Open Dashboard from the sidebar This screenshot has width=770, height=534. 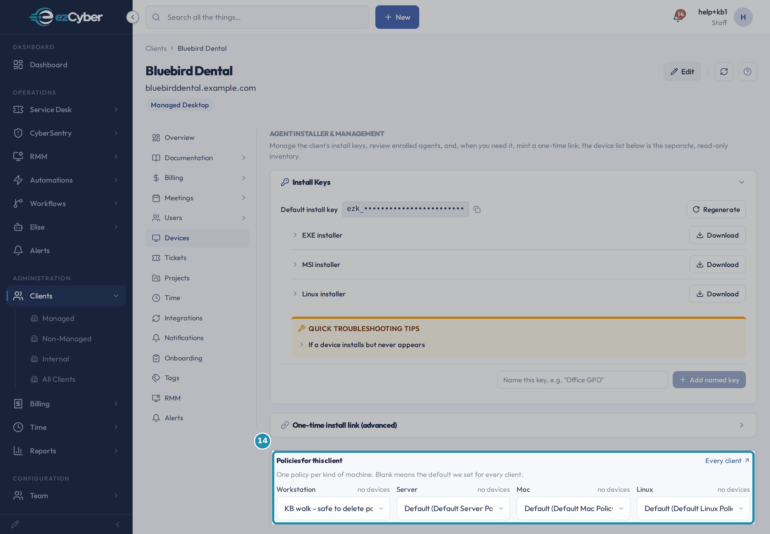[66, 65]
